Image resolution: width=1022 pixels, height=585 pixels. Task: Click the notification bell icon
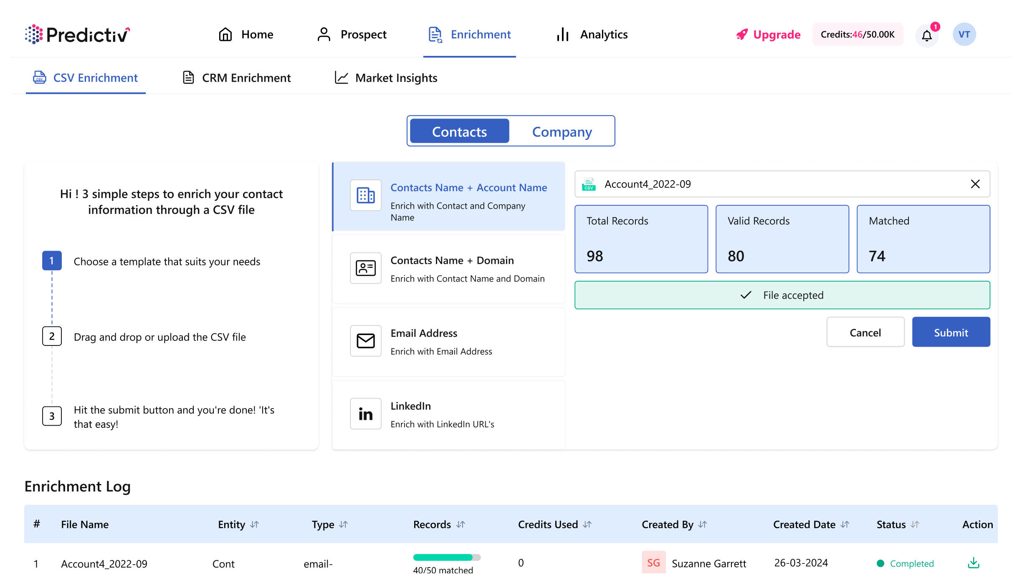point(927,34)
